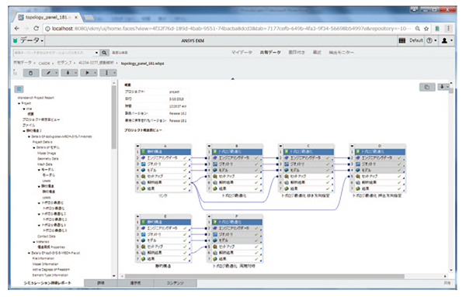The height and width of the screenshot is (297, 466).
Task: Open the help question-mark menu
Action: point(431,40)
